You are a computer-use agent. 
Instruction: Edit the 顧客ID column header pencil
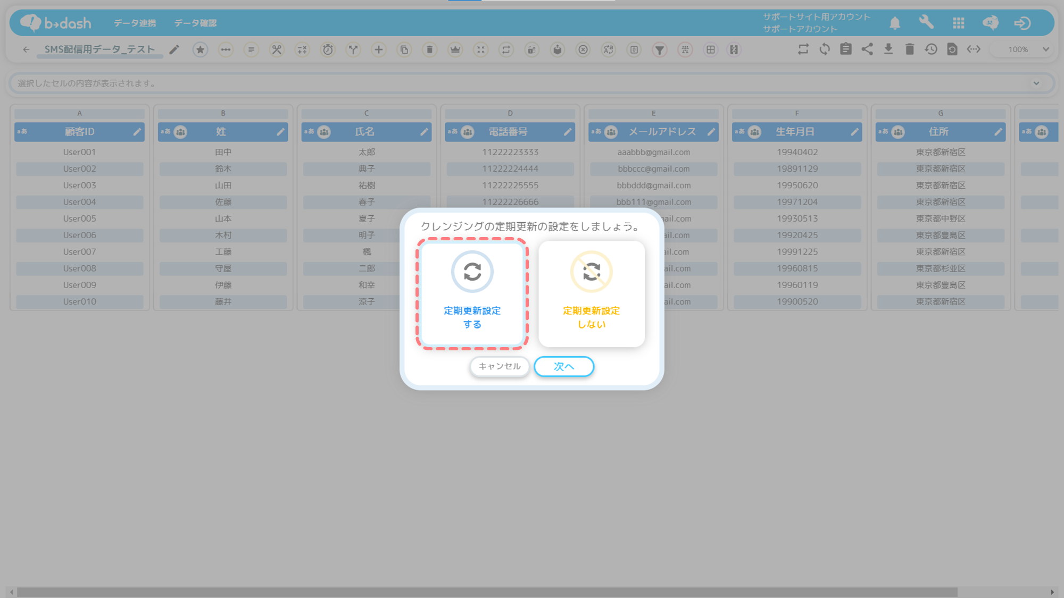pos(137,132)
